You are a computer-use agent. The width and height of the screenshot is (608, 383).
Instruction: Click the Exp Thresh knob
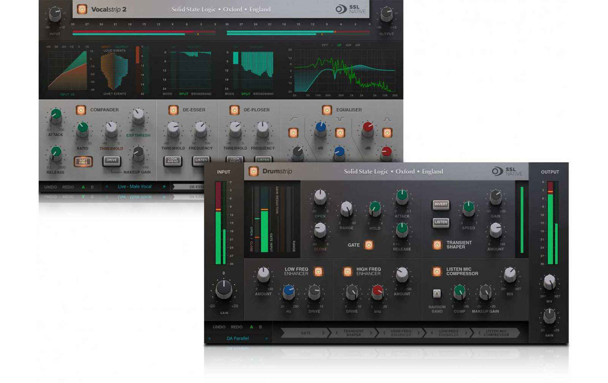(x=138, y=116)
